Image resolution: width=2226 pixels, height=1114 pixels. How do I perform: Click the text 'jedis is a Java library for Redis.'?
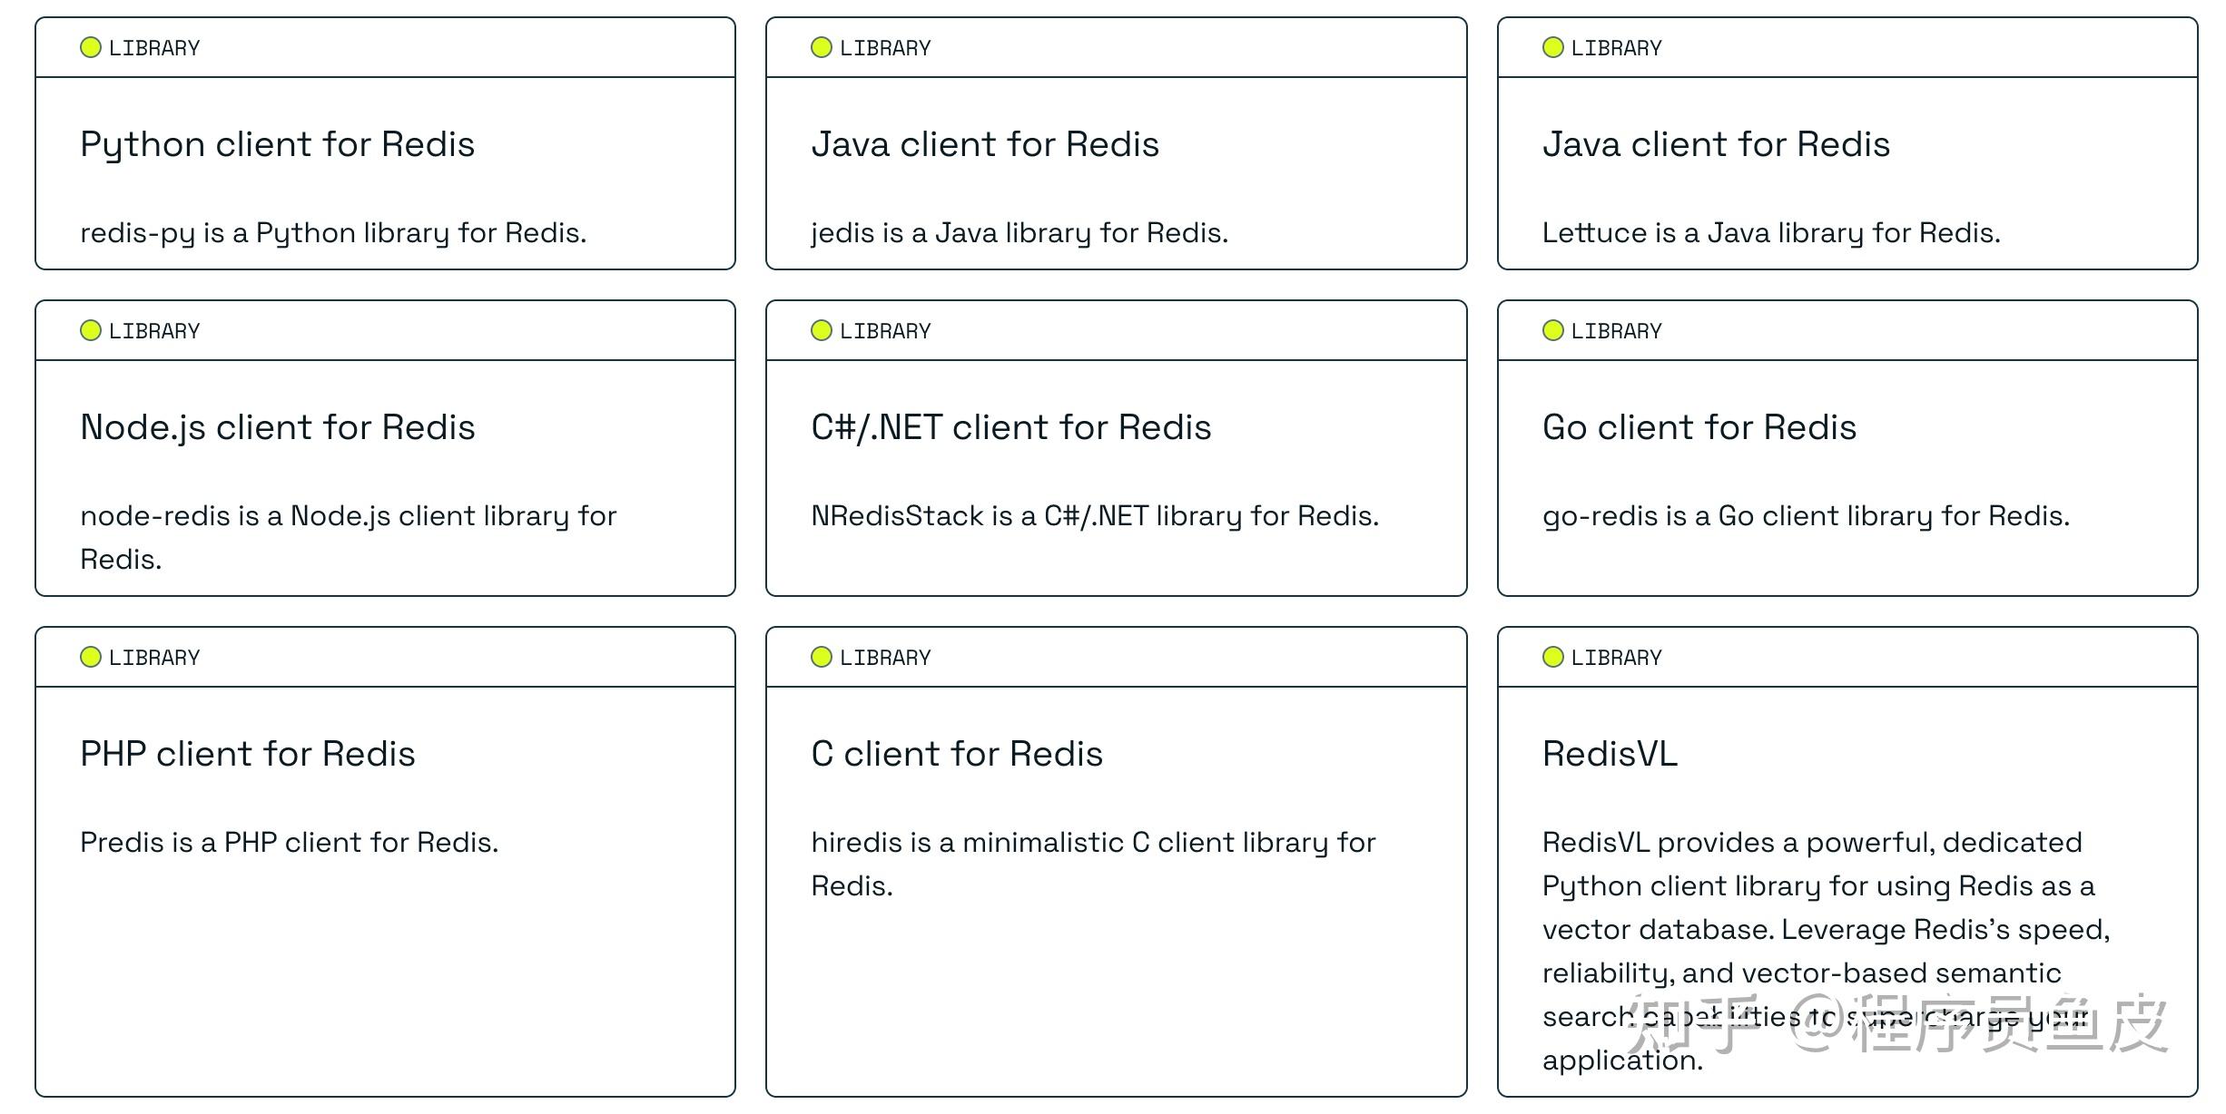(x=1019, y=234)
